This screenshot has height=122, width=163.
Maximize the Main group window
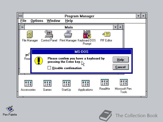(x=120, y=27)
